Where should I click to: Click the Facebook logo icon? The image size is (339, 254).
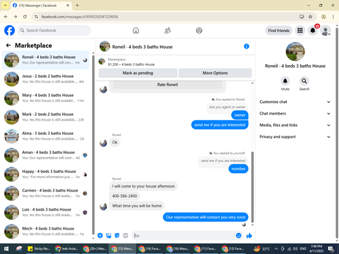9,30
